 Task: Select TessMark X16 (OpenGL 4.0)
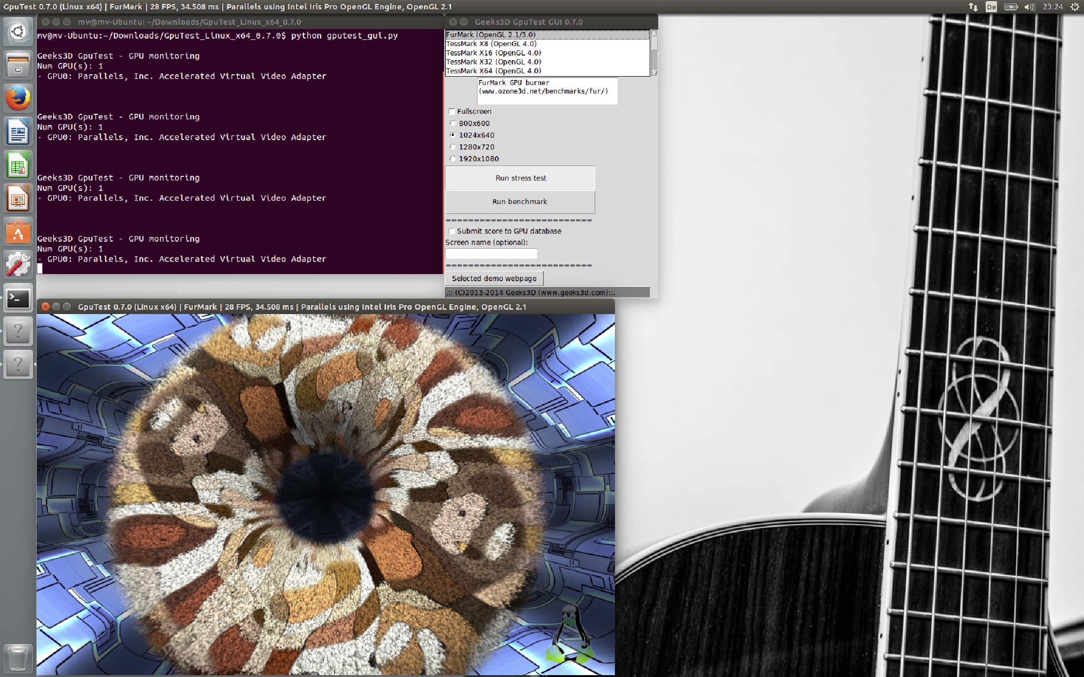click(547, 53)
